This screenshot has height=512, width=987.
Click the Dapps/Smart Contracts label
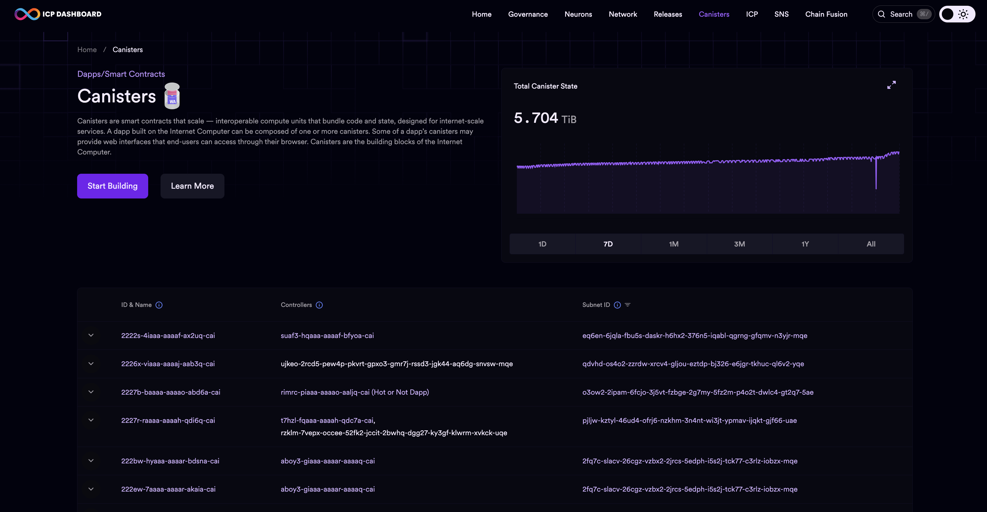coord(121,74)
